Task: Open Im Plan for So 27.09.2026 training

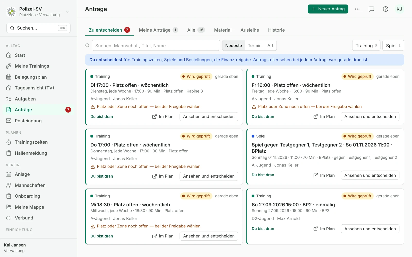Action: point(324,229)
